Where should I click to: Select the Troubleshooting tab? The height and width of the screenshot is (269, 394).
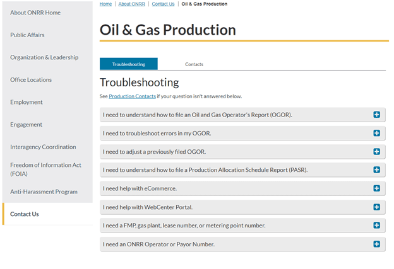pyautogui.click(x=129, y=64)
